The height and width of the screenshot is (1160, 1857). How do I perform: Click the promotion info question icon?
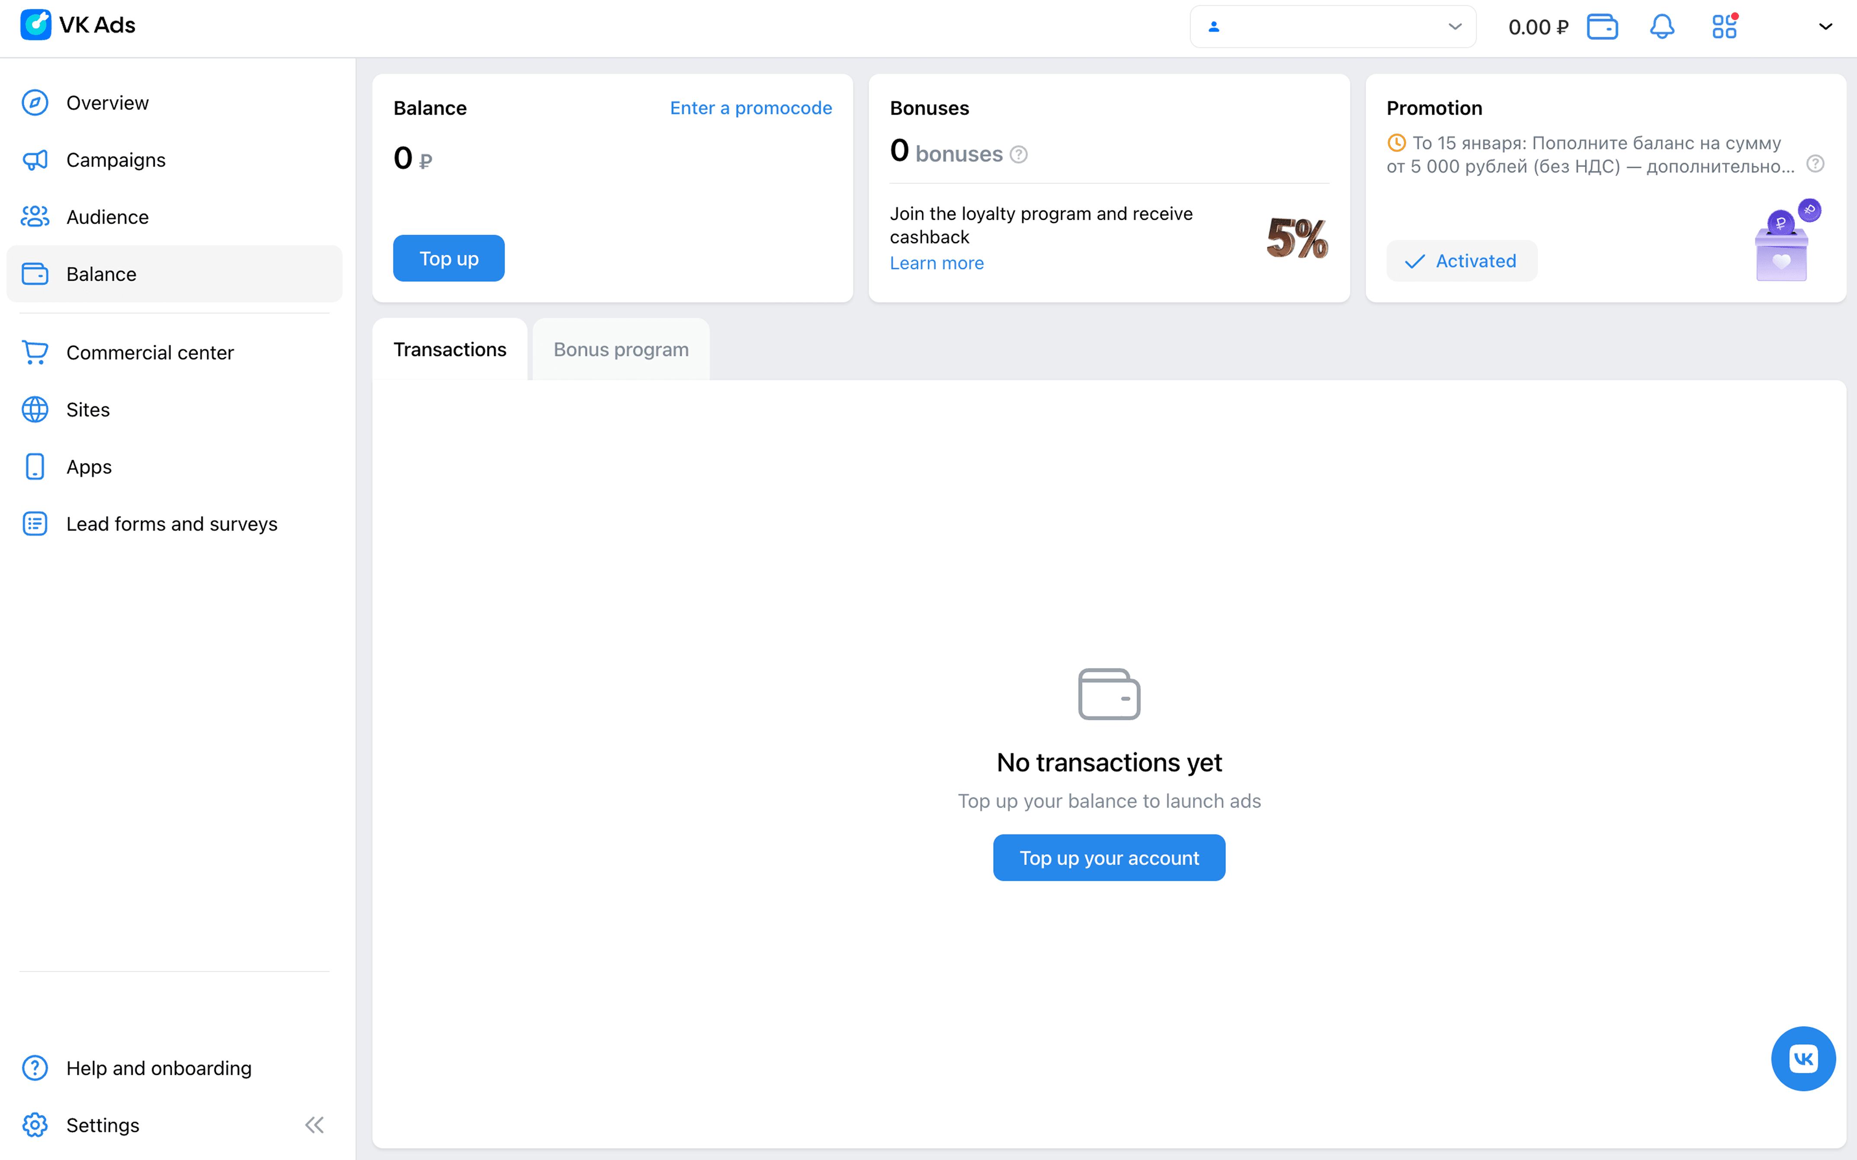(1815, 163)
